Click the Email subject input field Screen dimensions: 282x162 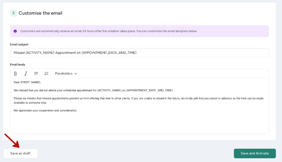coord(139,53)
